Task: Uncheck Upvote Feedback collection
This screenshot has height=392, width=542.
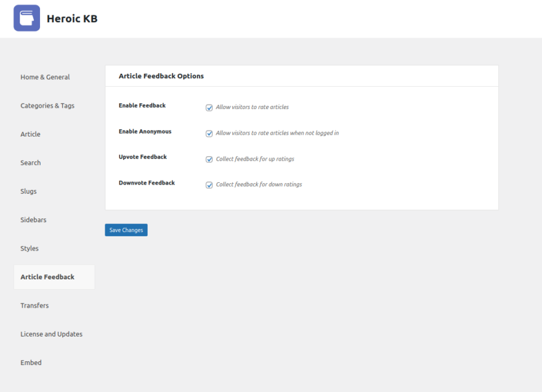Action: [209, 159]
